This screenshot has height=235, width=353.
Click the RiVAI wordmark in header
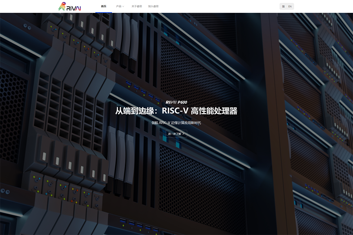[x=74, y=7]
